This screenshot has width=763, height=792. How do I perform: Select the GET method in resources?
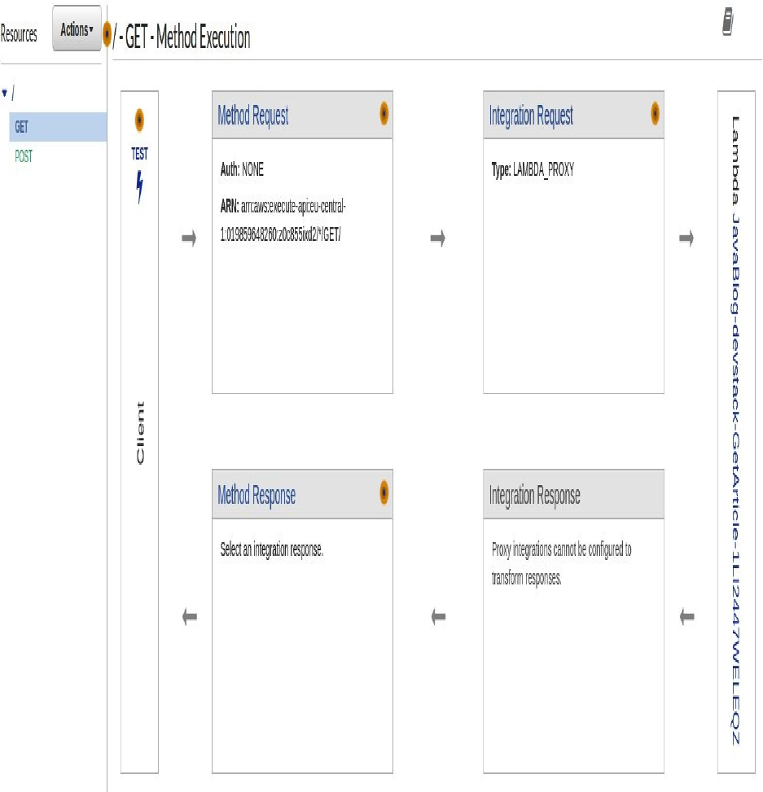(21, 127)
